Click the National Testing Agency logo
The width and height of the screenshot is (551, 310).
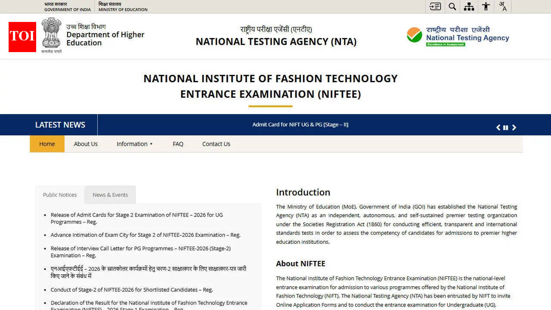458,36
